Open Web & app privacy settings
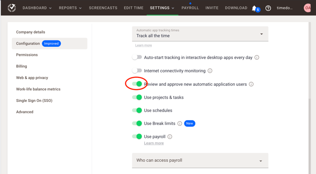The image size is (316, 174). click(32, 78)
